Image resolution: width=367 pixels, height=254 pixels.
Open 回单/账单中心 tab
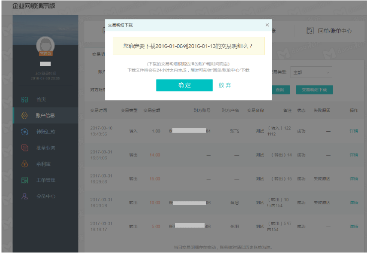(x=329, y=31)
